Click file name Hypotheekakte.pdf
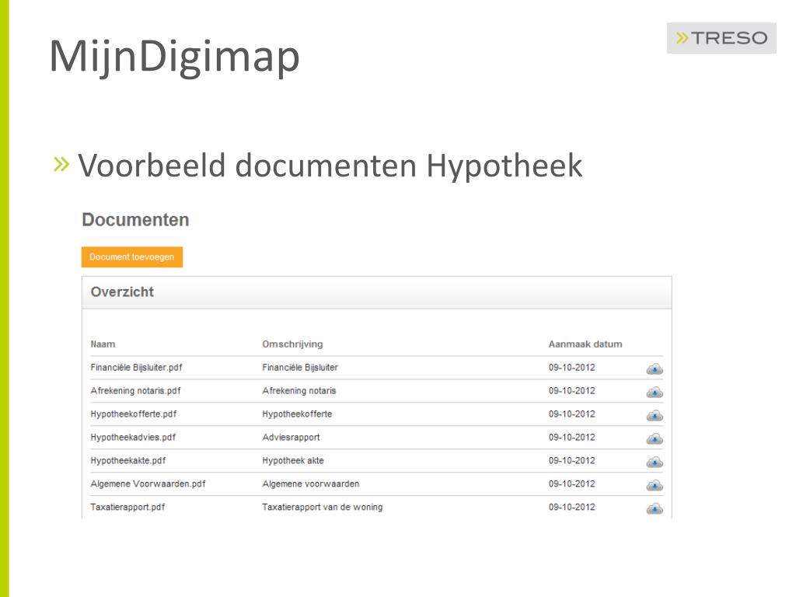The image size is (796, 597). [x=128, y=461]
